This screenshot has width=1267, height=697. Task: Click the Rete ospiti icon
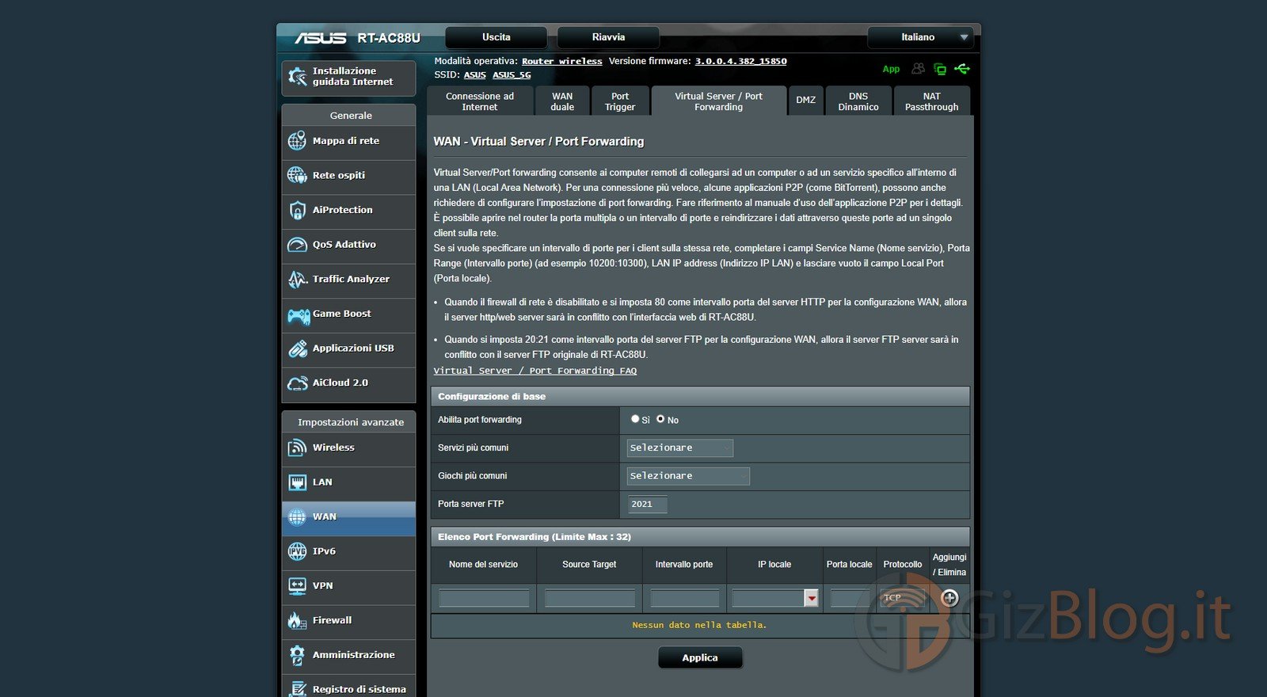(297, 175)
